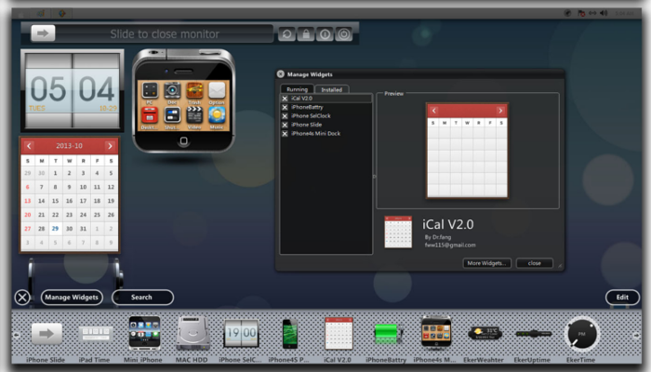Open Trash icon on iPhone widget
Image resolution: width=651 pixels, height=372 pixels.
[194, 90]
